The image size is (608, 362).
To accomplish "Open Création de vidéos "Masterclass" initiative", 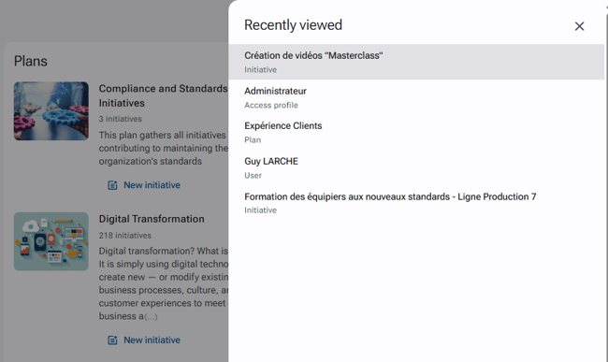I will [416, 62].
